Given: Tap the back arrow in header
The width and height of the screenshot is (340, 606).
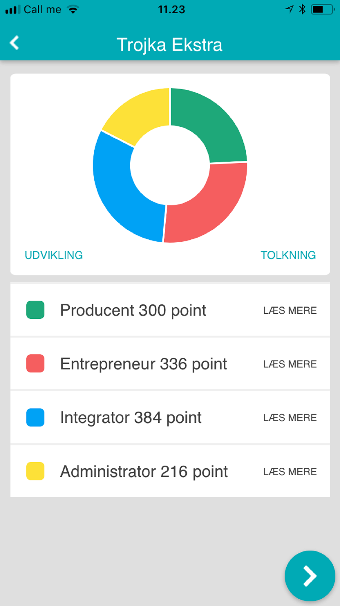Looking at the screenshot, I should pos(14,43).
